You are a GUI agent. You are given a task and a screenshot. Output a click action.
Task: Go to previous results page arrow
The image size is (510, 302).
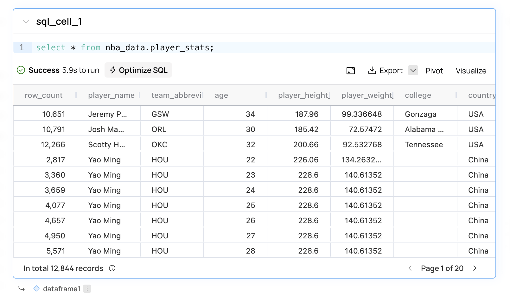410,268
